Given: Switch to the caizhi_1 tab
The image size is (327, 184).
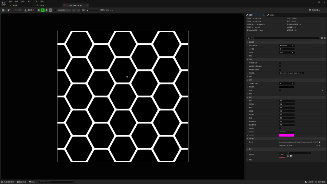Looking at the screenshot, I should click(x=43, y=5).
